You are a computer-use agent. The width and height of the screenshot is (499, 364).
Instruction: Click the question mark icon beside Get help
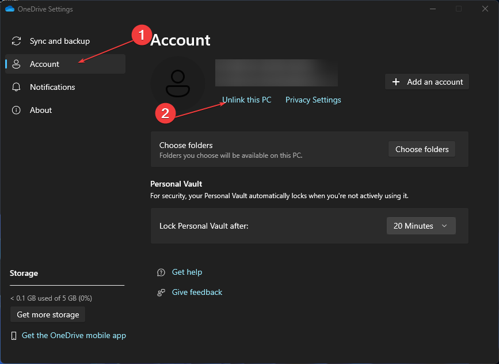161,272
